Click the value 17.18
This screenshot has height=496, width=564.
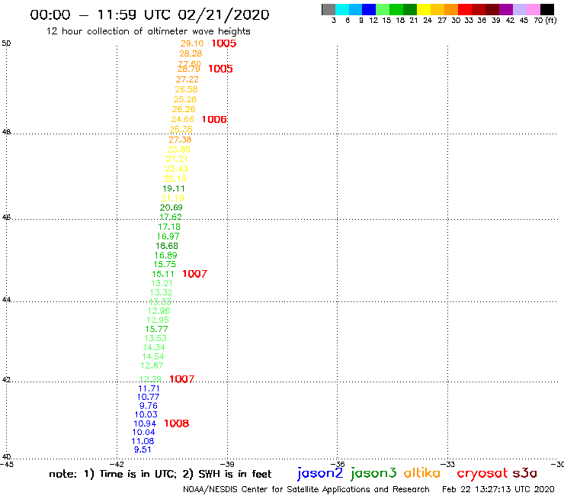coord(169,227)
